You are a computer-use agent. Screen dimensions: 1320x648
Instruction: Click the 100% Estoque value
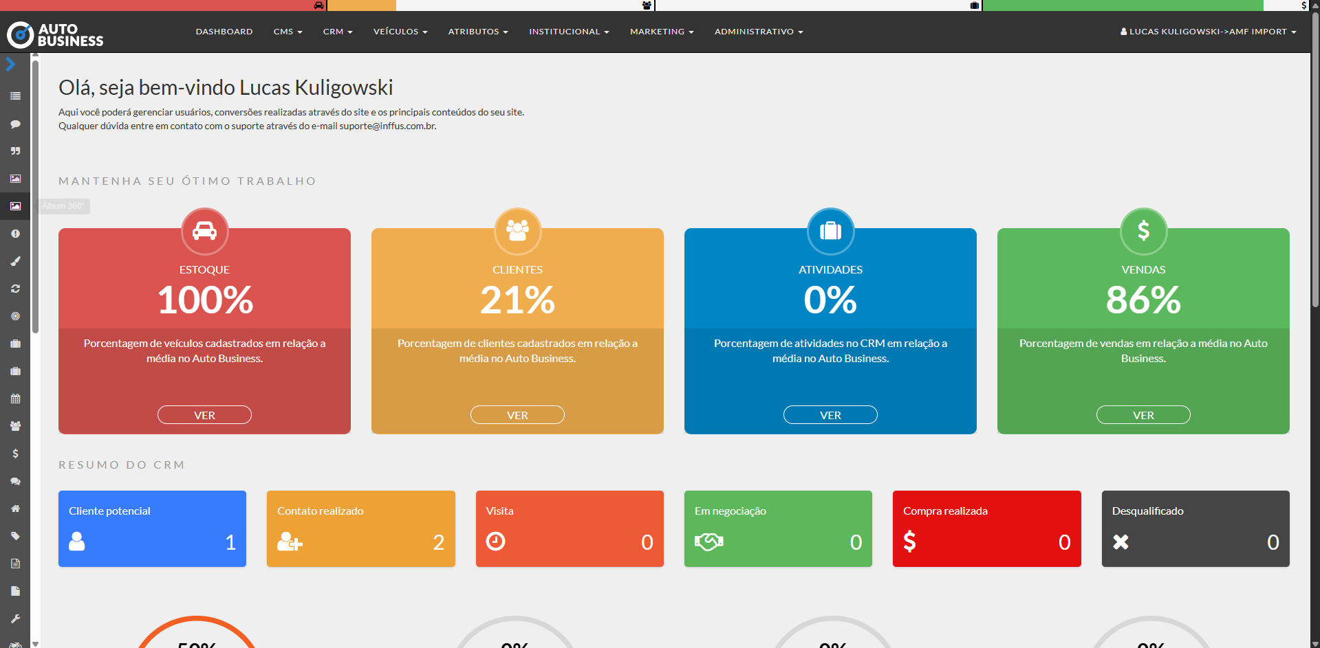point(205,300)
